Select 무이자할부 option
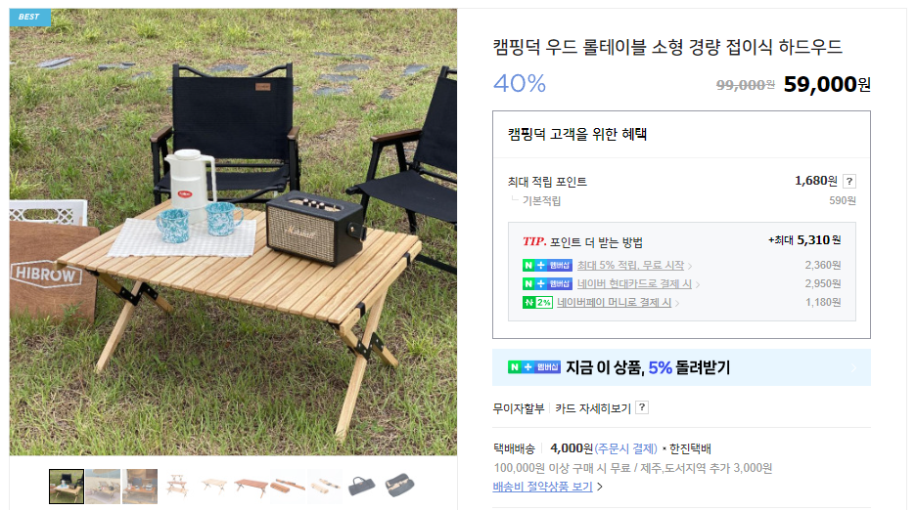Viewport: 916px width, 510px height. 518,407
